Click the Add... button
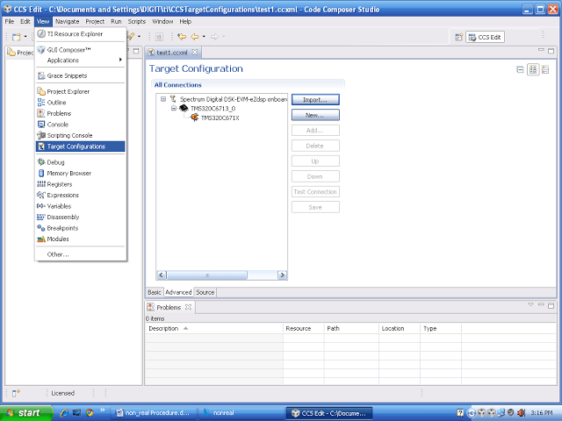The width and height of the screenshot is (562, 421). point(315,131)
